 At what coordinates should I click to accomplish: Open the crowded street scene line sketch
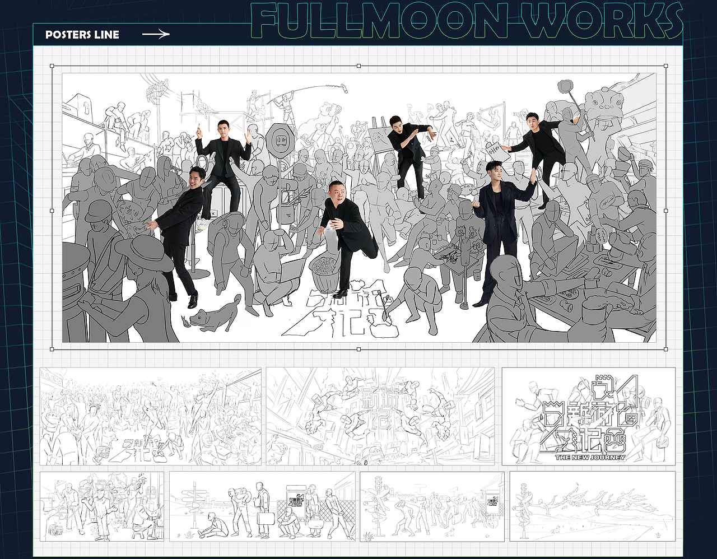(x=150, y=416)
